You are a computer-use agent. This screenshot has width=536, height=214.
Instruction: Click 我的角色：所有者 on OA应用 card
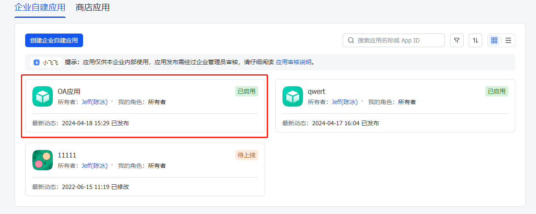[x=142, y=102]
